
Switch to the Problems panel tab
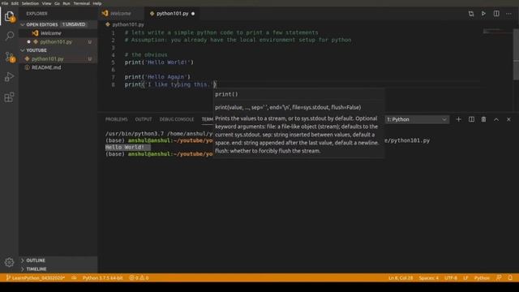[x=116, y=119]
